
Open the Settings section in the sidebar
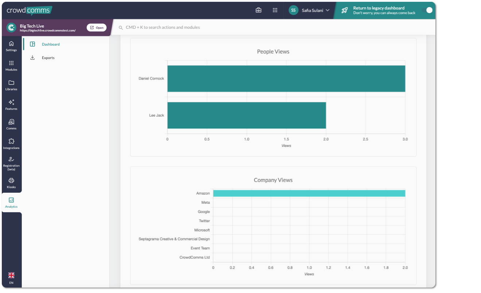coord(11,46)
